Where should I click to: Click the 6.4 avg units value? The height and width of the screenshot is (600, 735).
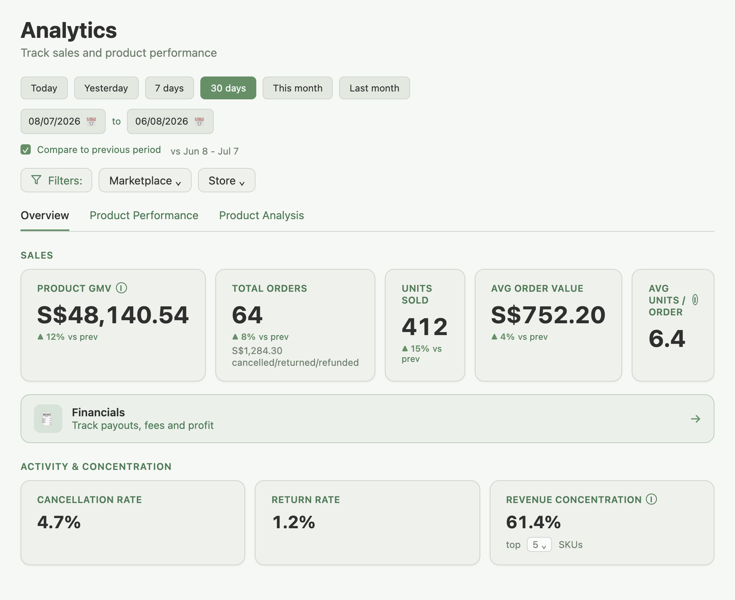[x=667, y=339]
